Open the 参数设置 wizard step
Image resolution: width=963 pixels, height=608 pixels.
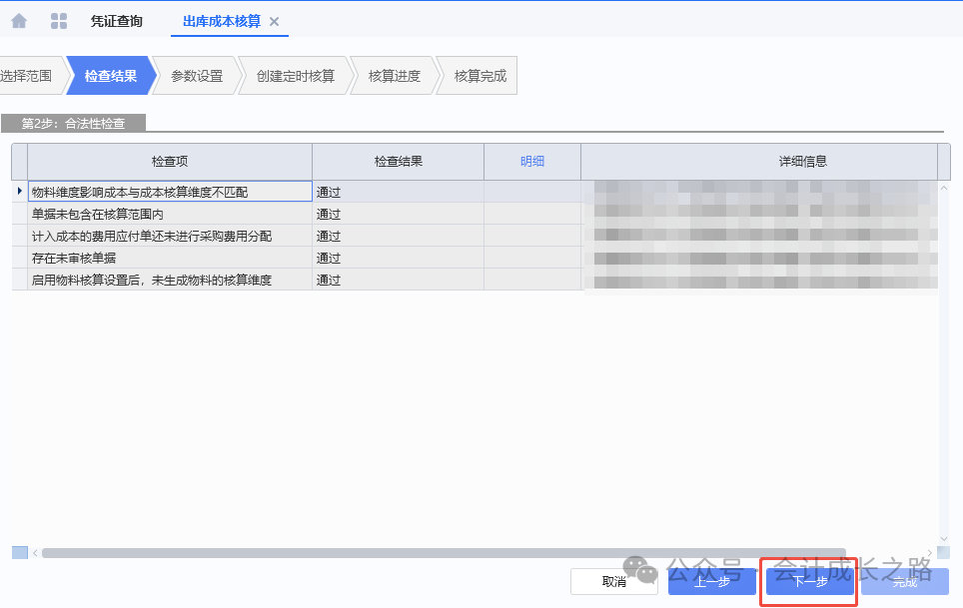[197, 76]
